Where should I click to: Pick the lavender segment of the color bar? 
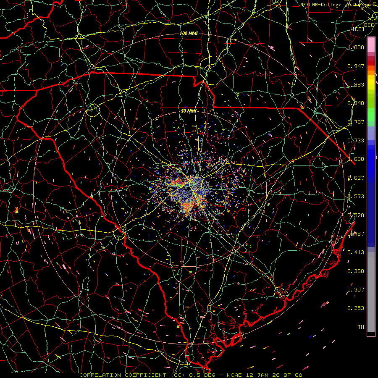coord(371,133)
